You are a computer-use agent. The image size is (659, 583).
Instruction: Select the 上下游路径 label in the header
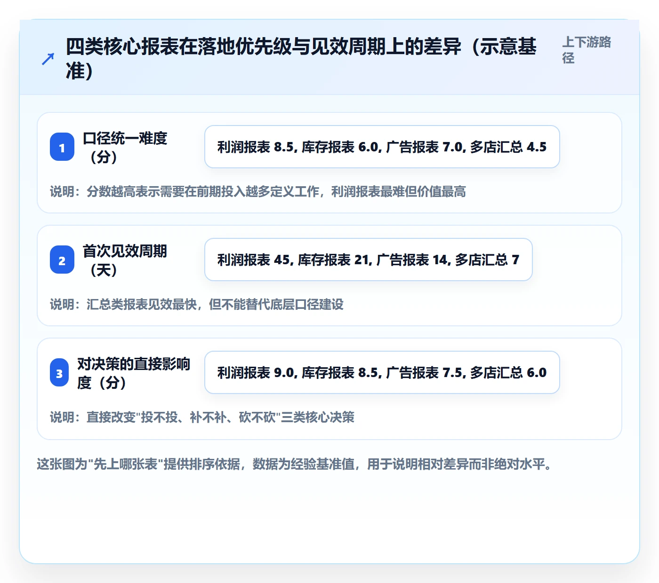tap(587, 50)
